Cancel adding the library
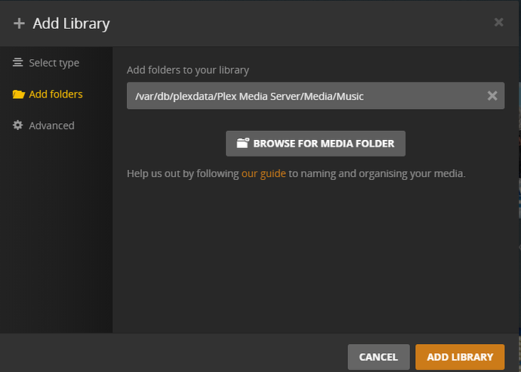The image size is (521, 372). click(x=378, y=357)
